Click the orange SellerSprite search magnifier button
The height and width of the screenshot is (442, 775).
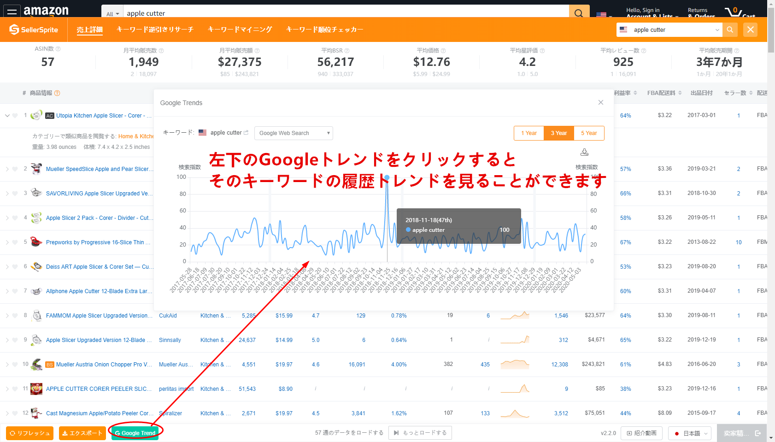pos(730,30)
